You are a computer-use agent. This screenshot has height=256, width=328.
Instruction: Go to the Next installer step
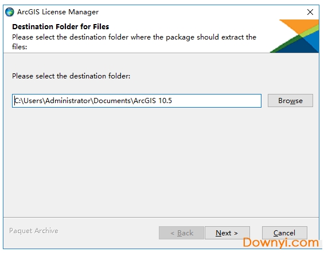click(x=227, y=233)
